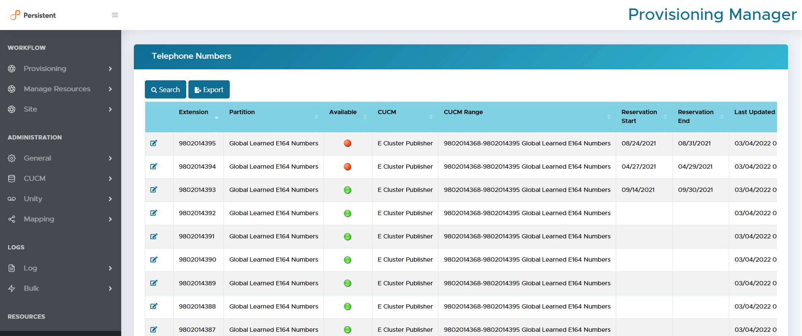Sort by CUCM column header
Screen dimensions: 802x336
click(x=405, y=117)
